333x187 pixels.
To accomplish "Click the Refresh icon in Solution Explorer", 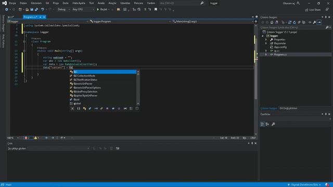I will pos(294,22).
